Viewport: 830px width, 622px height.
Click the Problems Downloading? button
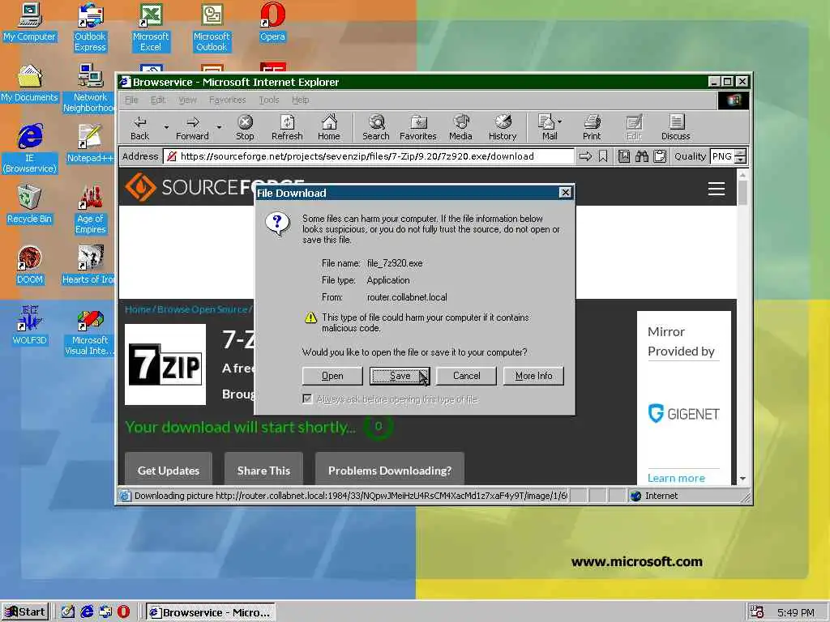390,469
